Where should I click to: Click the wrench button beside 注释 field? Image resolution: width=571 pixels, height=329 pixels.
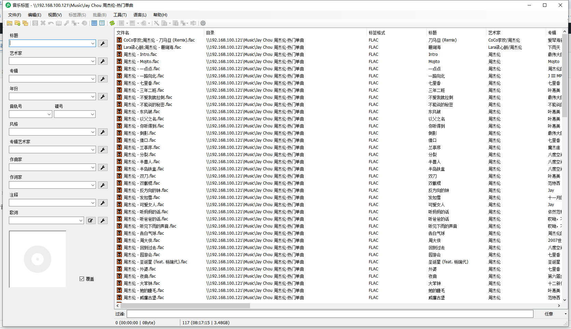click(103, 203)
